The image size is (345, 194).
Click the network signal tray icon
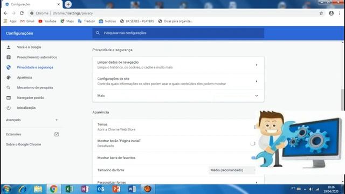coord(318,189)
